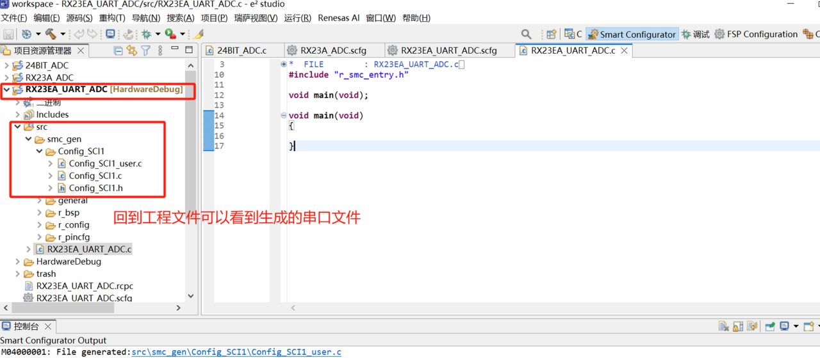Image resolution: width=820 pixels, height=358 pixels.
Task: Switch to Smart Configurator perspective
Action: (632, 34)
